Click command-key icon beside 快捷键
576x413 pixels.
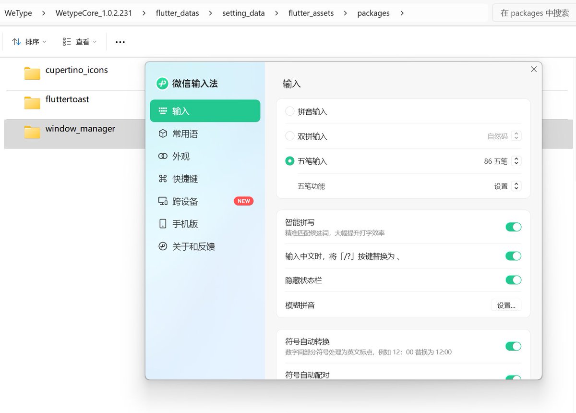point(163,179)
